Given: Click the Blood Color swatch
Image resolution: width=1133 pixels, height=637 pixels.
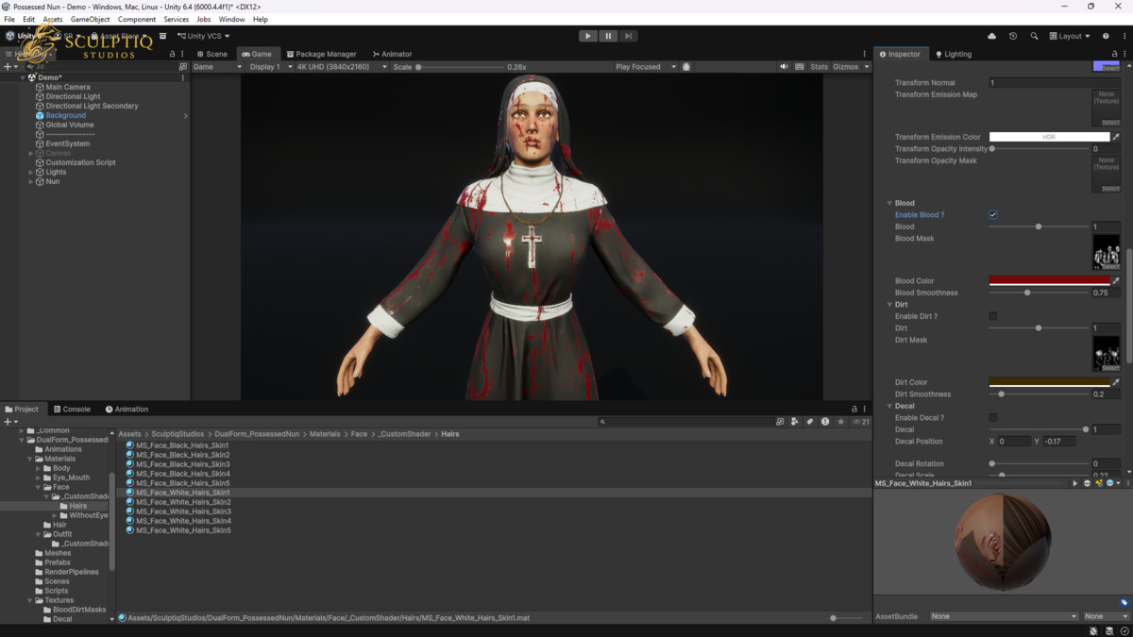Looking at the screenshot, I should 1049,280.
